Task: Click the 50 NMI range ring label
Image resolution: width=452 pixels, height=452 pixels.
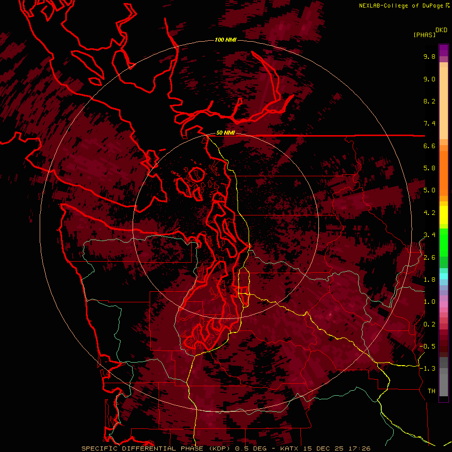Action: 225,133
